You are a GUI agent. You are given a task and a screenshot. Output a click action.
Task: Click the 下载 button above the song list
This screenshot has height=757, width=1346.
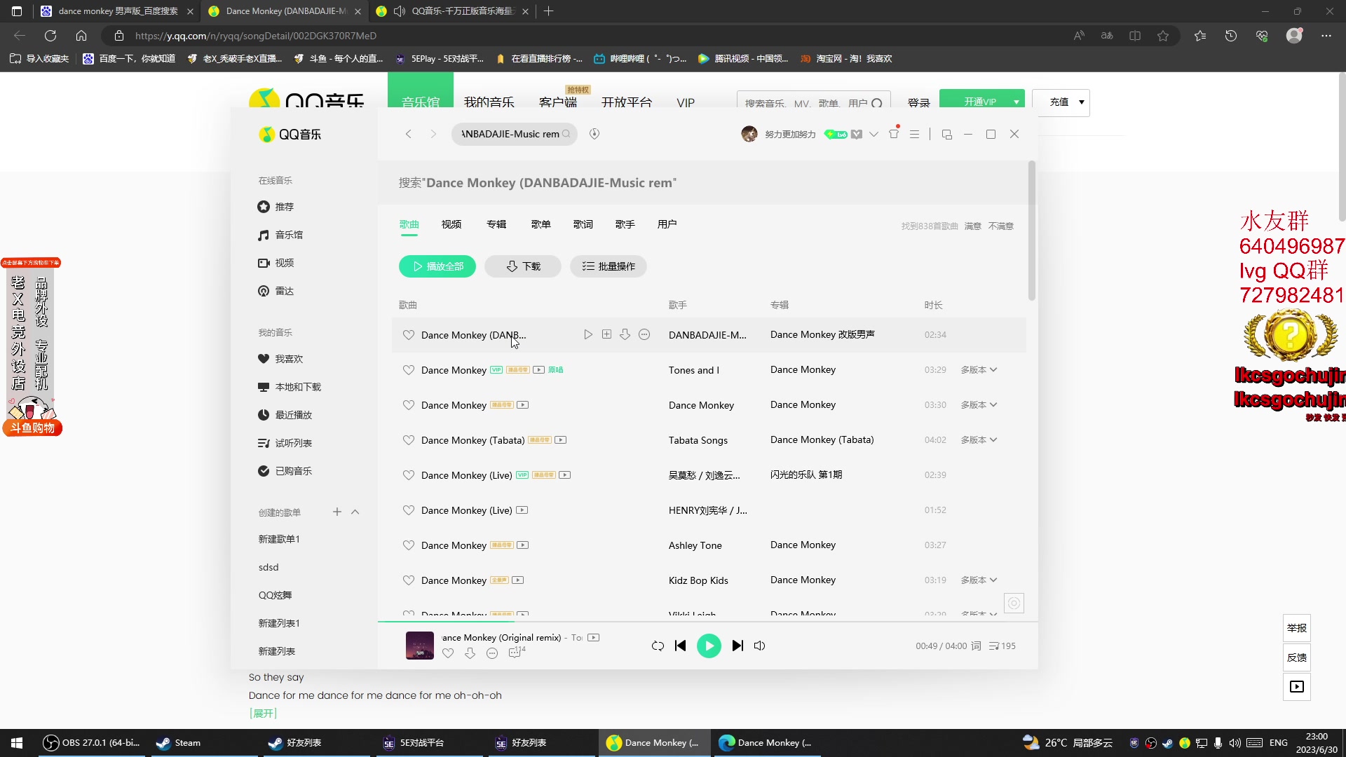(523, 266)
